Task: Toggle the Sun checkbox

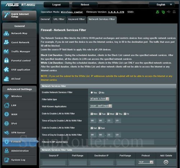Action: point(99,128)
